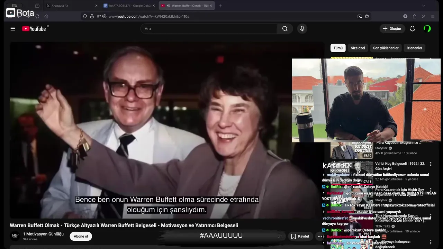Open the 15:38 duration video thumbnail
Image resolution: width=443 pixels, height=249 pixels.
[x=352, y=199]
